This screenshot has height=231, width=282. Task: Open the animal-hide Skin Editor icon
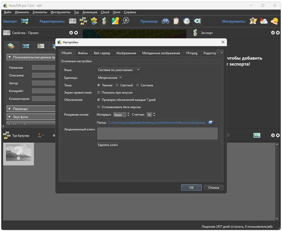(x=253, y=21)
